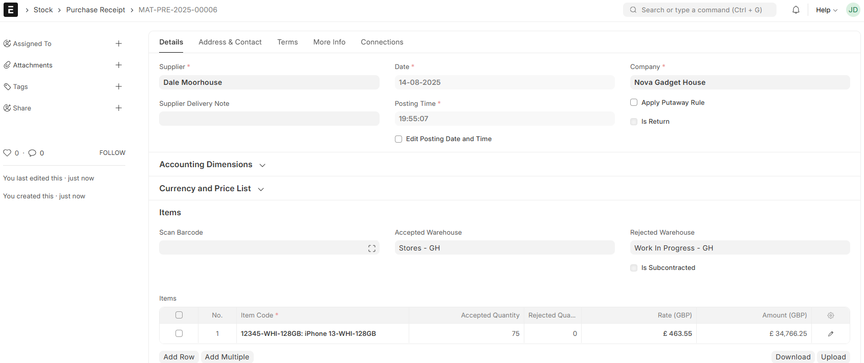Switch to the Address & Contact tab
The height and width of the screenshot is (363, 864).
[x=230, y=42]
